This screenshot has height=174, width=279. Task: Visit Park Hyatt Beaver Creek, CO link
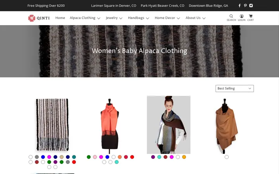pos(162,6)
